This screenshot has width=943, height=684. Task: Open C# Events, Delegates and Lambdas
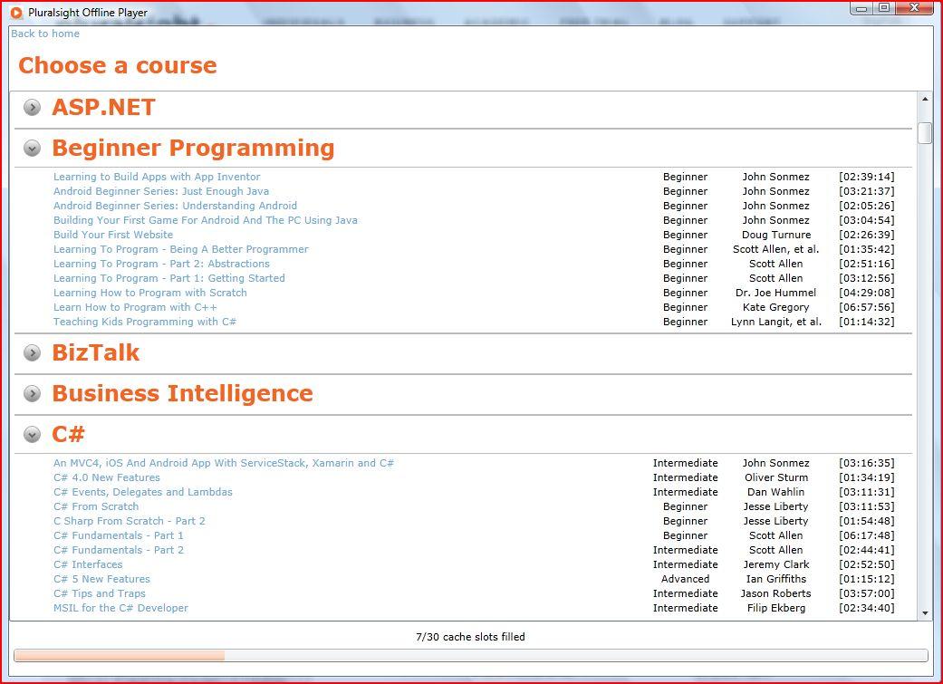pyautogui.click(x=142, y=492)
